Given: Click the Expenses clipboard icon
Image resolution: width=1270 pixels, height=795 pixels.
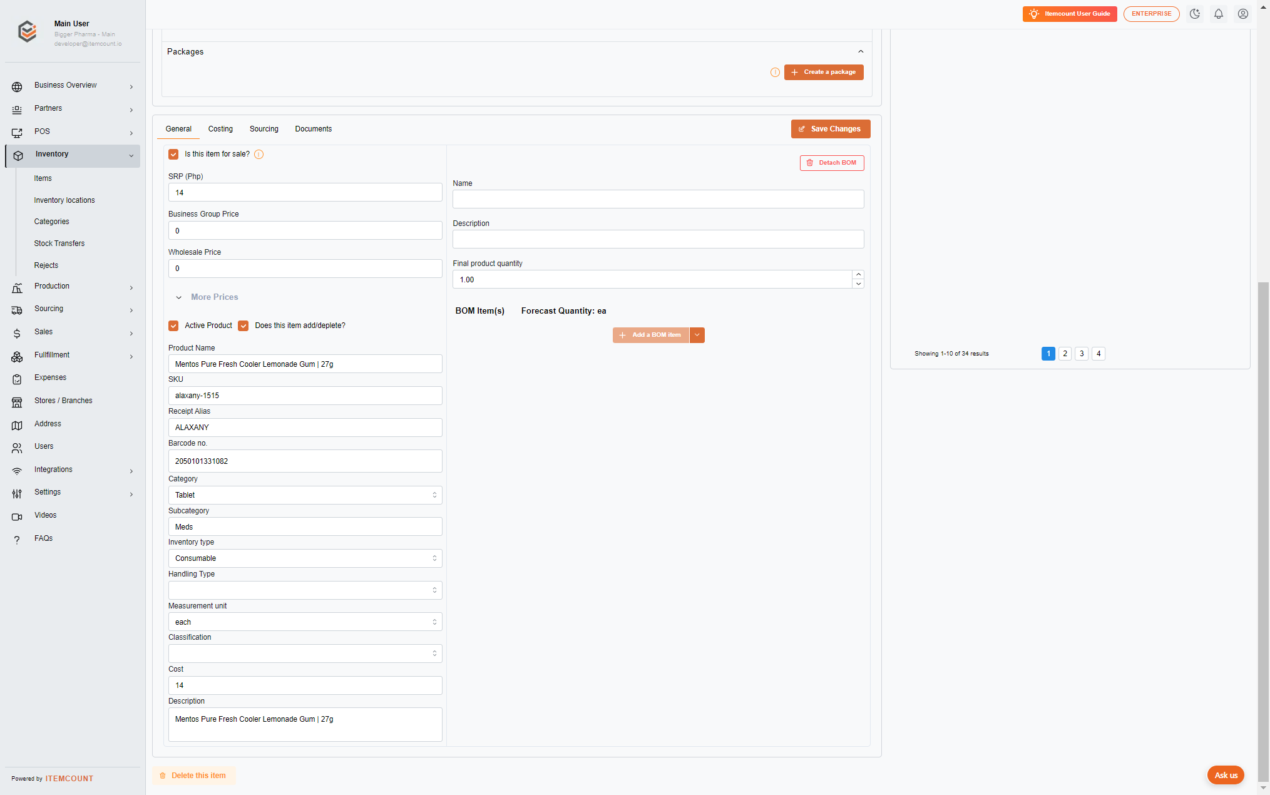Looking at the screenshot, I should pos(17,379).
